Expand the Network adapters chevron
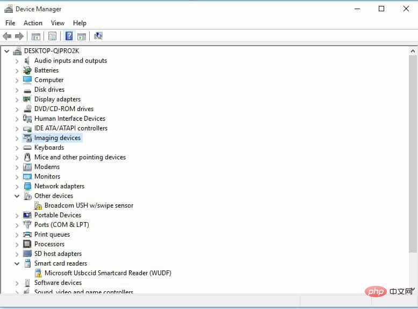The width and height of the screenshot is (418, 309). coord(17,186)
